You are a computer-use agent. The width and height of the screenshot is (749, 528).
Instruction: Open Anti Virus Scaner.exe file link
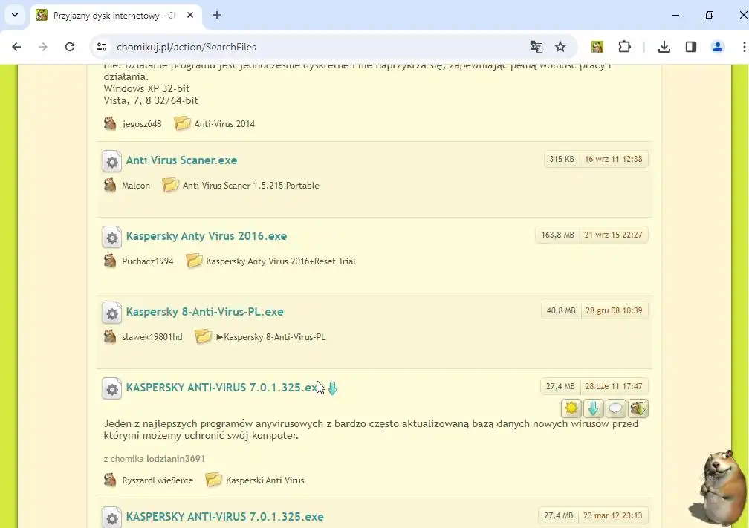click(x=181, y=160)
